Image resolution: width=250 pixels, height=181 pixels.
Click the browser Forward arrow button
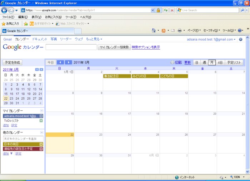point(11,10)
